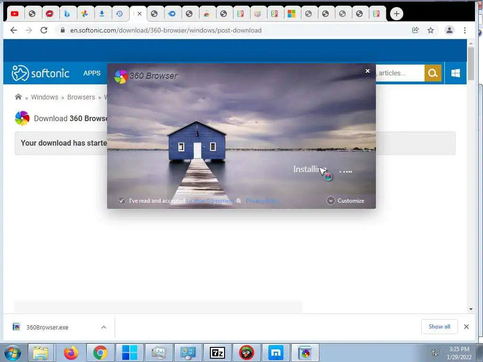Image resolution: width=483 pixels, height=362 pixels.
Task: Open File Explorer from the taskbar
Action: (x=41, y=353)
